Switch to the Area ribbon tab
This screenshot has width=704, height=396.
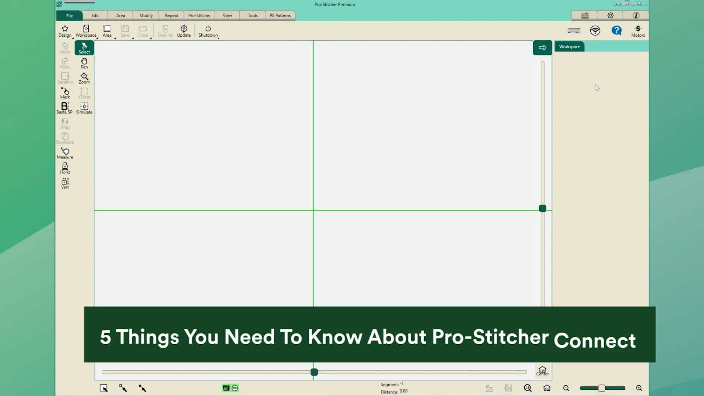(120, 15)
